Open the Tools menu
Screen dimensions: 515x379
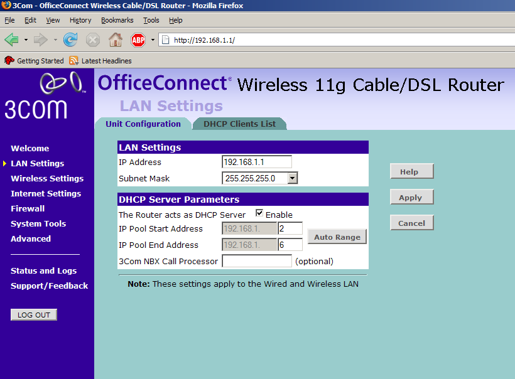pyautogui.click(x=151, y=20)
